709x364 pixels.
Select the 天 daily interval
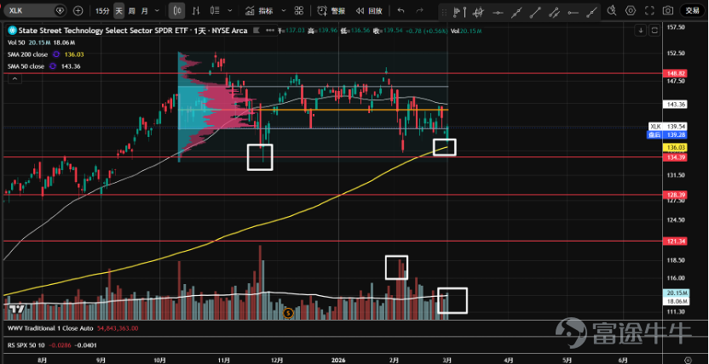118,10
